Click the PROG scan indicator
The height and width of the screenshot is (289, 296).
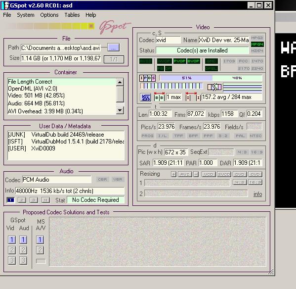(x=147, y=136)
